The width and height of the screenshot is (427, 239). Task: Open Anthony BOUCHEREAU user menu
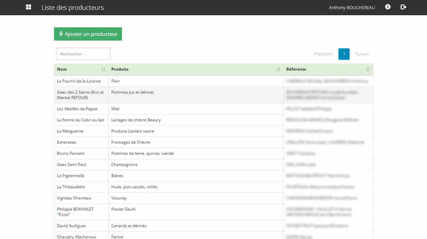pos(352,8)
